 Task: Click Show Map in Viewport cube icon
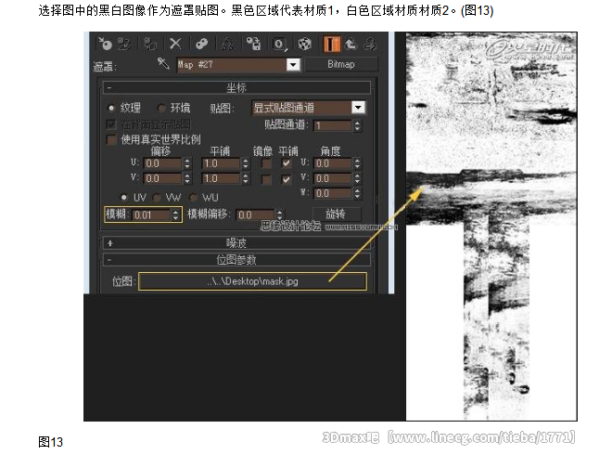coord(304,44)
